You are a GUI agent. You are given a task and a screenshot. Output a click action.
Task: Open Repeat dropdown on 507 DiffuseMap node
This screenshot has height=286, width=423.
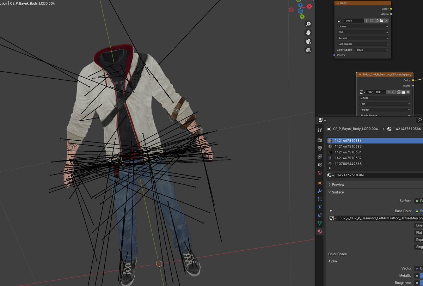[385, 110]
